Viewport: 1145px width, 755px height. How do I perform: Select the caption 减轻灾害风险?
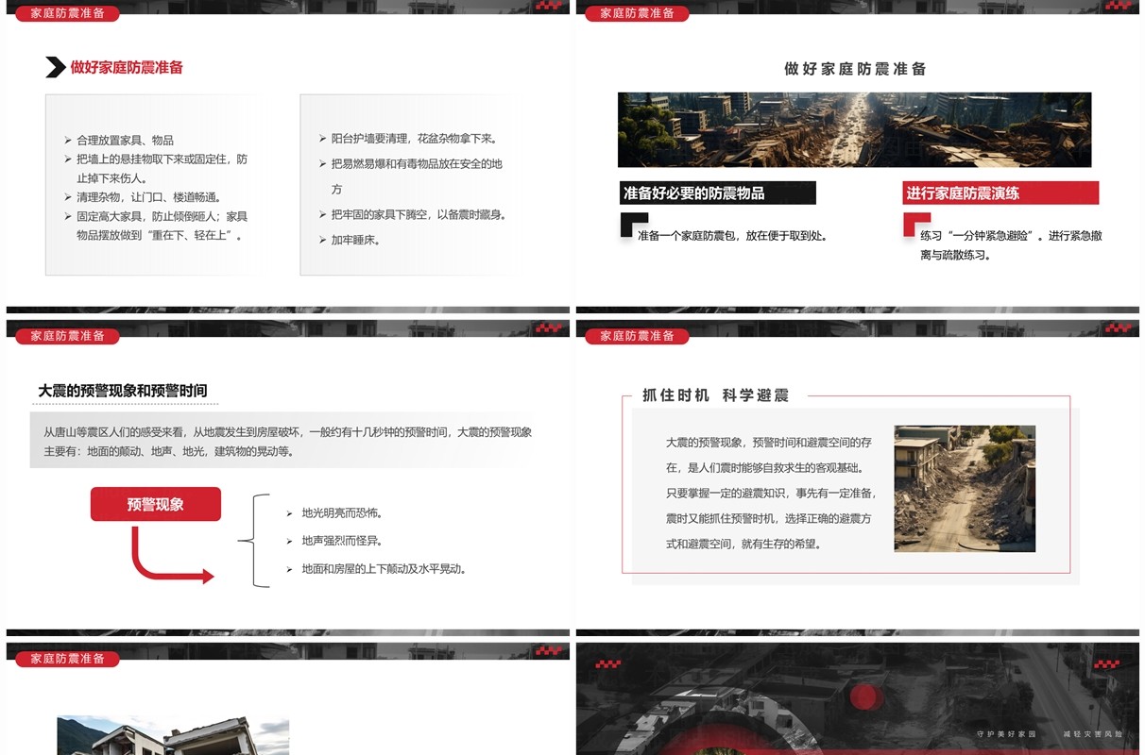(x=1093, y=733)
